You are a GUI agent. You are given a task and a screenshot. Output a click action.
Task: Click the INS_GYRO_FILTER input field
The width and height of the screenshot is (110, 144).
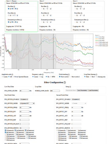coord(24,91)
